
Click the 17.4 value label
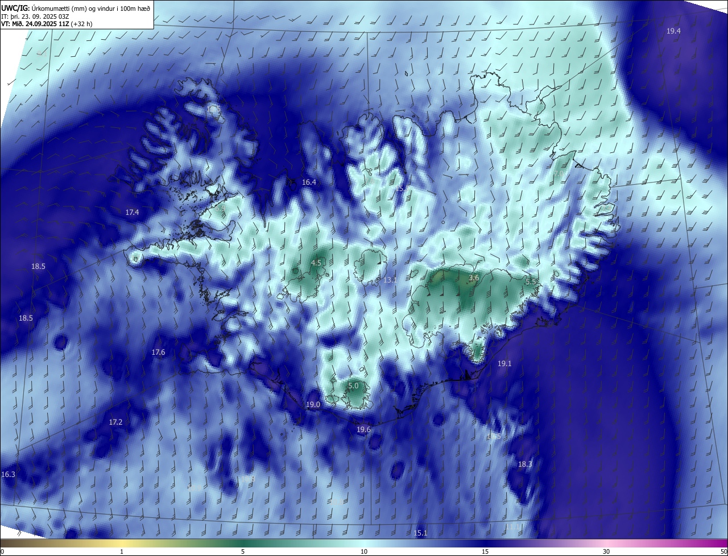click(x=132, y=212)
